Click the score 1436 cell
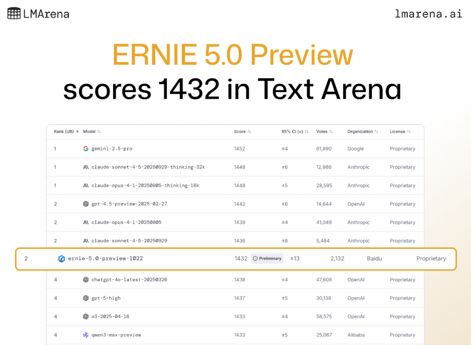 (x=239, y=241)
